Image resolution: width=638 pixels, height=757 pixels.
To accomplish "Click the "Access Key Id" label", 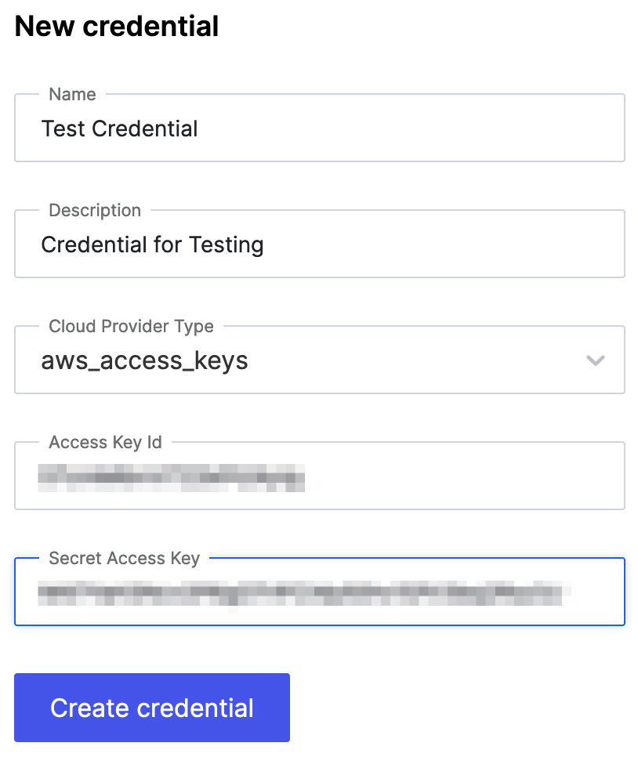I will pyautogui.click(x=105, y=442).
